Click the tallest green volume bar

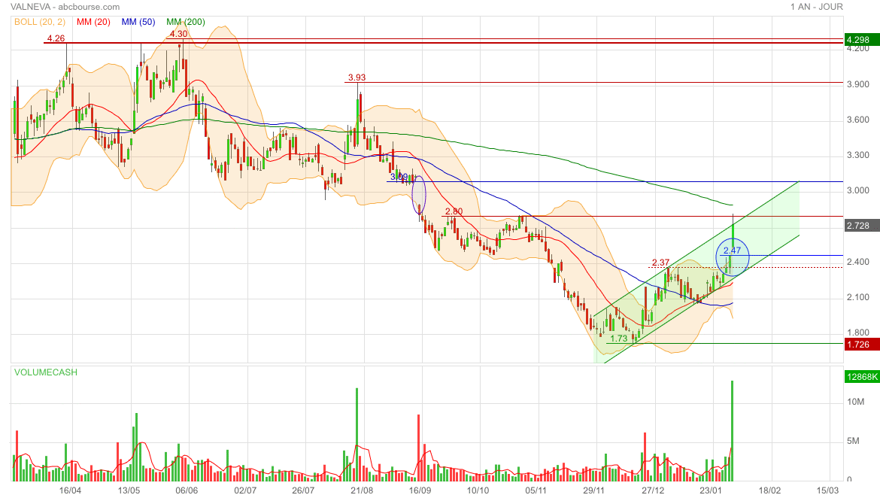[732, 430]
